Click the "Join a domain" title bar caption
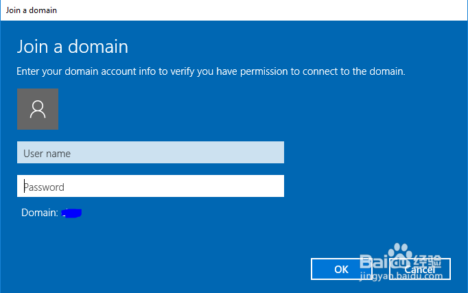Viewport: 468px width, 293px height. click(x=32, y=10)
